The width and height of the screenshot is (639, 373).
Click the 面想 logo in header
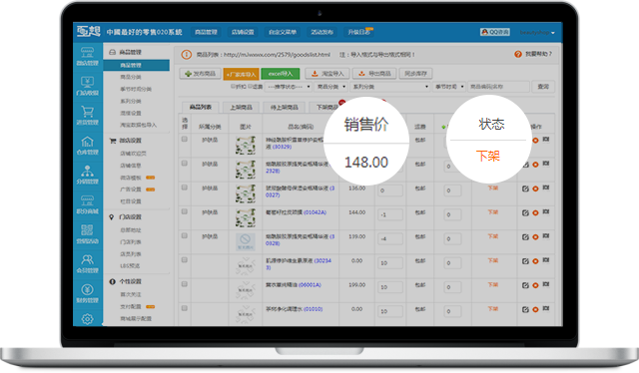89,31
